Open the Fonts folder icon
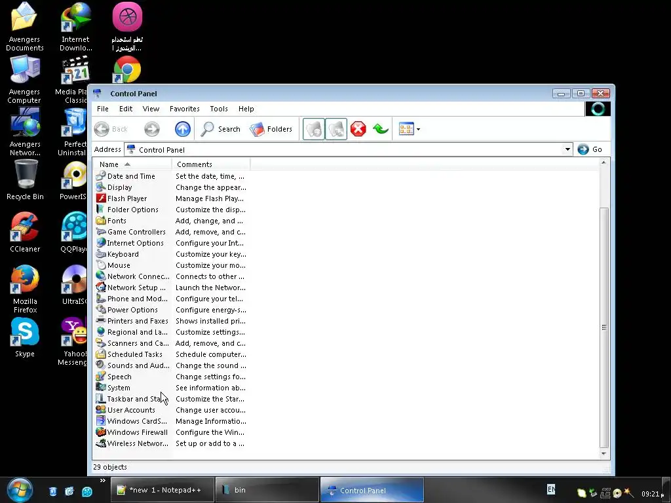The image size is (671, 503). [x=100, y=220]
